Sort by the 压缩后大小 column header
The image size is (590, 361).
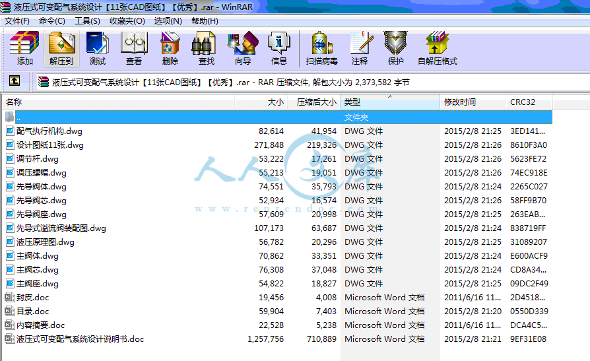(x=314, y=102)
